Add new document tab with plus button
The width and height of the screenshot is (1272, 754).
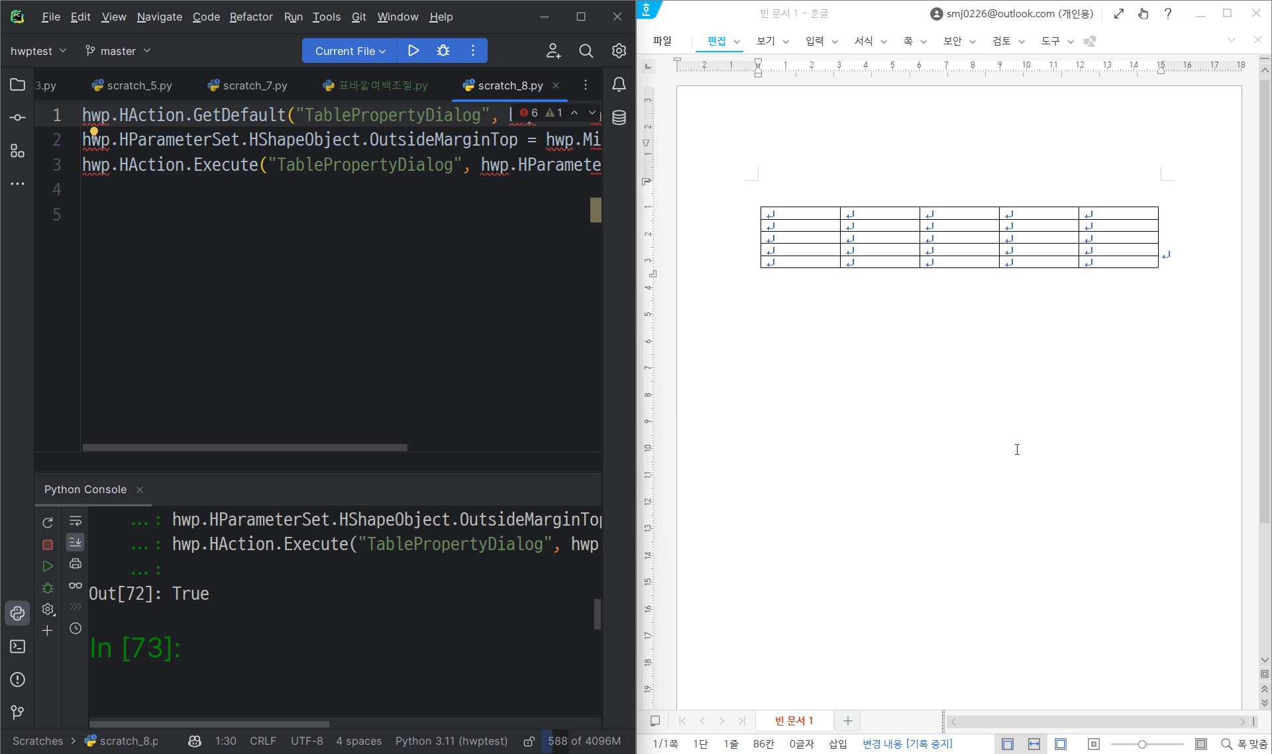tap(847, 721)
